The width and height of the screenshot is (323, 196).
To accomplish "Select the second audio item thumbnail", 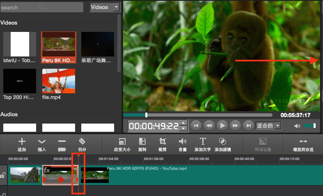I will coord(59,128).
